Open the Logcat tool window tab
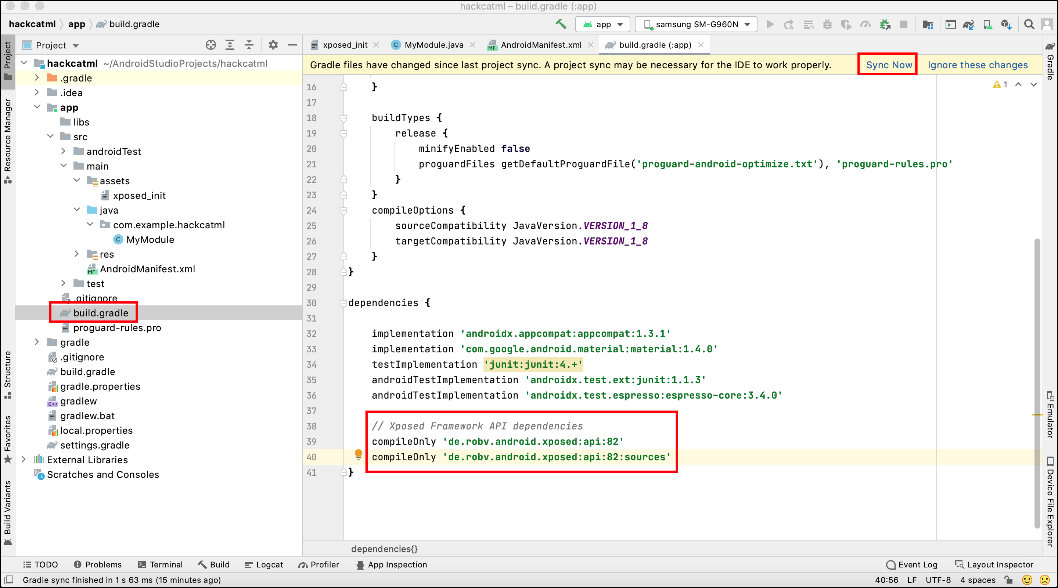Image resolution: width=1058 pixels, height=588 pixels. [x=264, y=565]
